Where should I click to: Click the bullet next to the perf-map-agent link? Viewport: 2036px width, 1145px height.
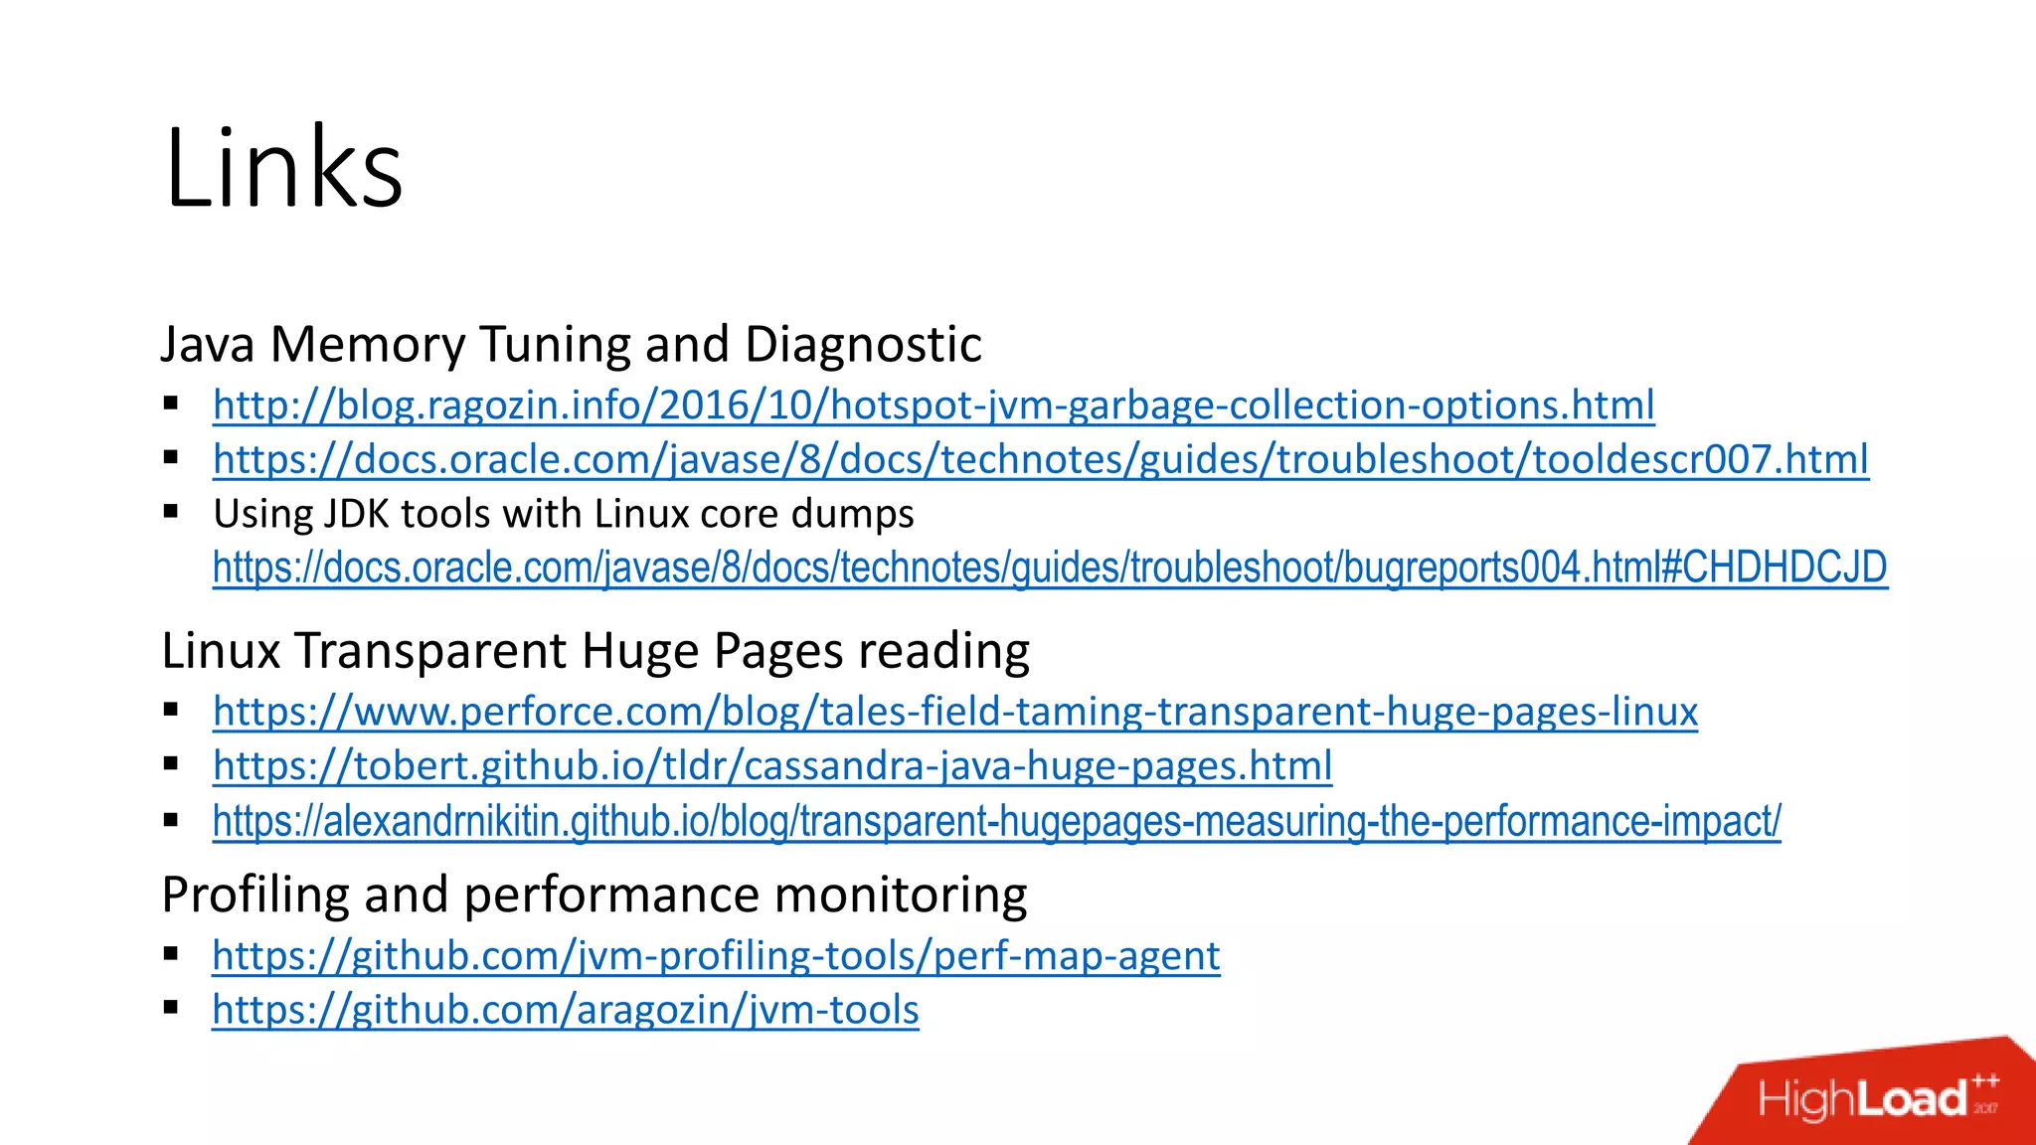(171, 954)
